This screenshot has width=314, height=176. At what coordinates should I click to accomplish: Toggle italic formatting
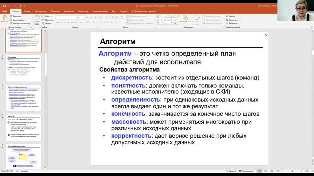(61, 22)
